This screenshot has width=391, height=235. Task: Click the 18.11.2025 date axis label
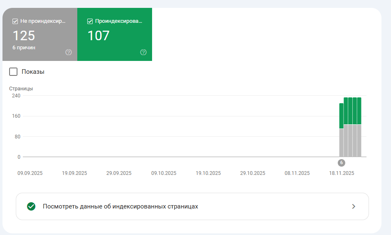pyautogui.click(x=342, y=173)
